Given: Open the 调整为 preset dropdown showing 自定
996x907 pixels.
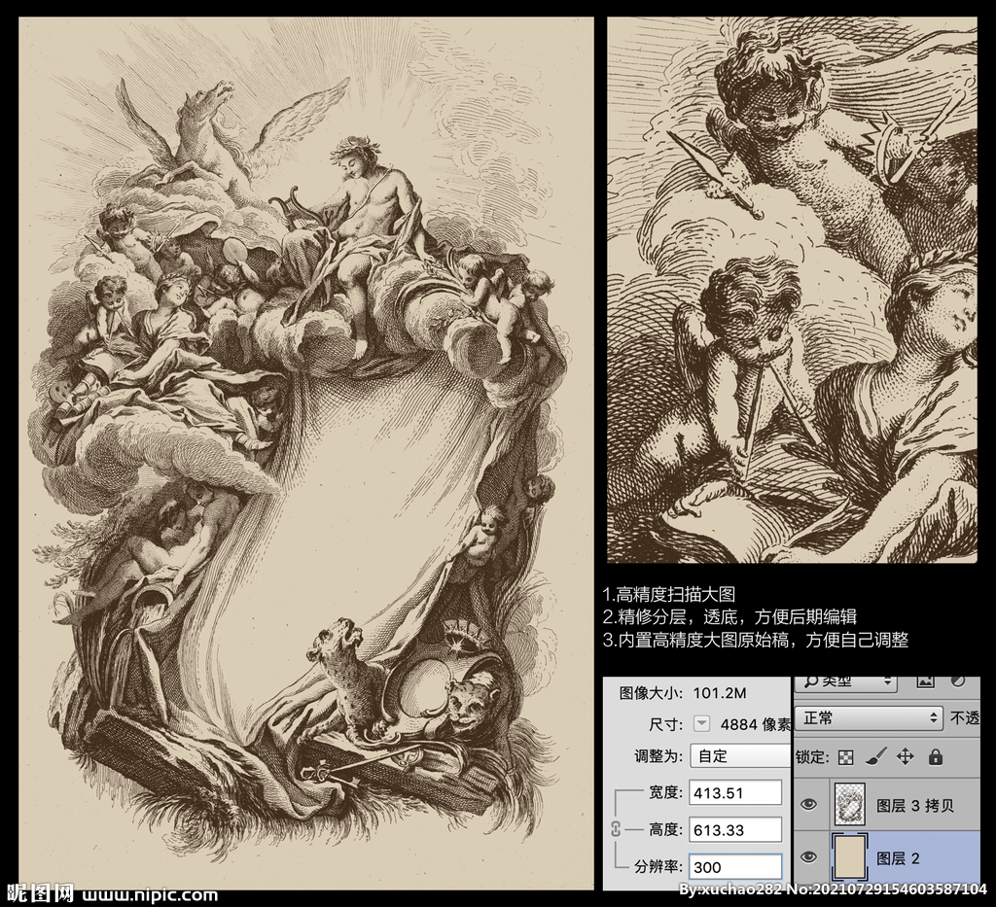Looking at the screenshot, I should 740,755.
